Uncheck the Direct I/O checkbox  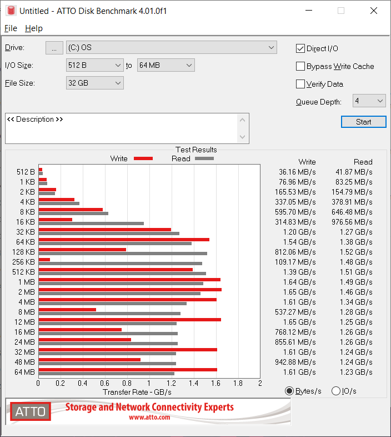tap(300, 48)
